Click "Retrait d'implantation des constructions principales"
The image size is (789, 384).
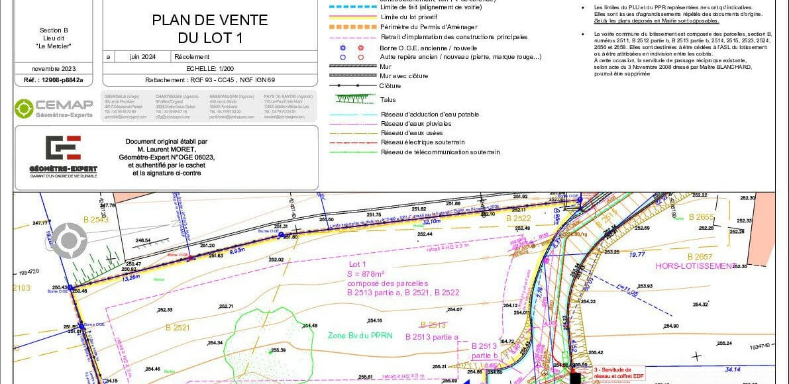pos(454,36)
